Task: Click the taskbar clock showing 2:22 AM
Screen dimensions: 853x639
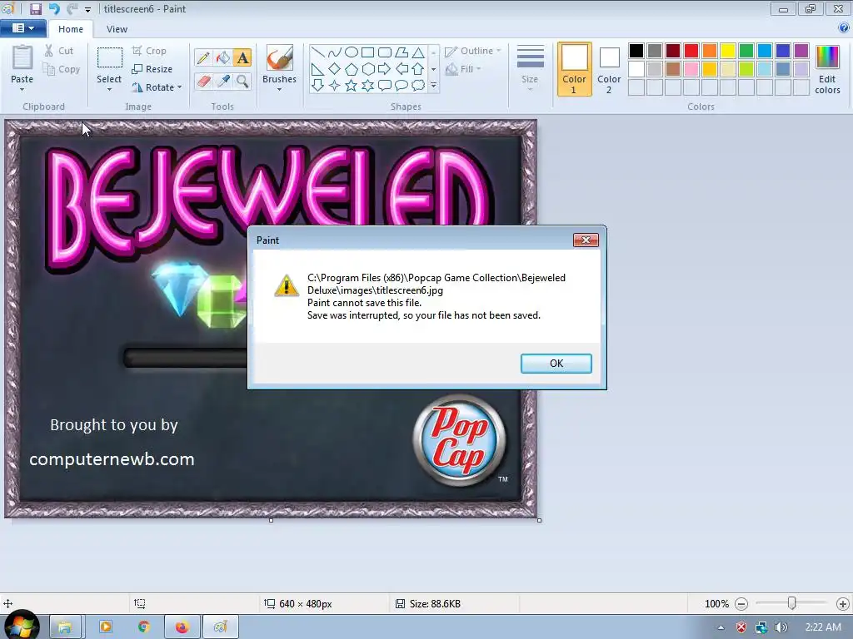Action: (823, 627)
